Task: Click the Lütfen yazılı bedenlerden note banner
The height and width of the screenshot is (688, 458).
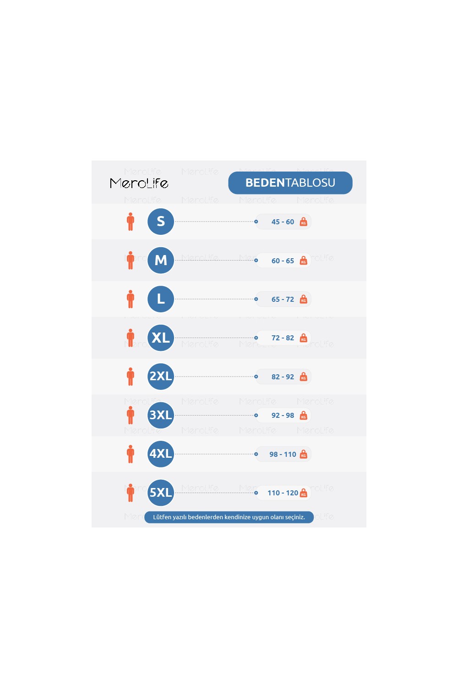Action: tap(229, 517)
